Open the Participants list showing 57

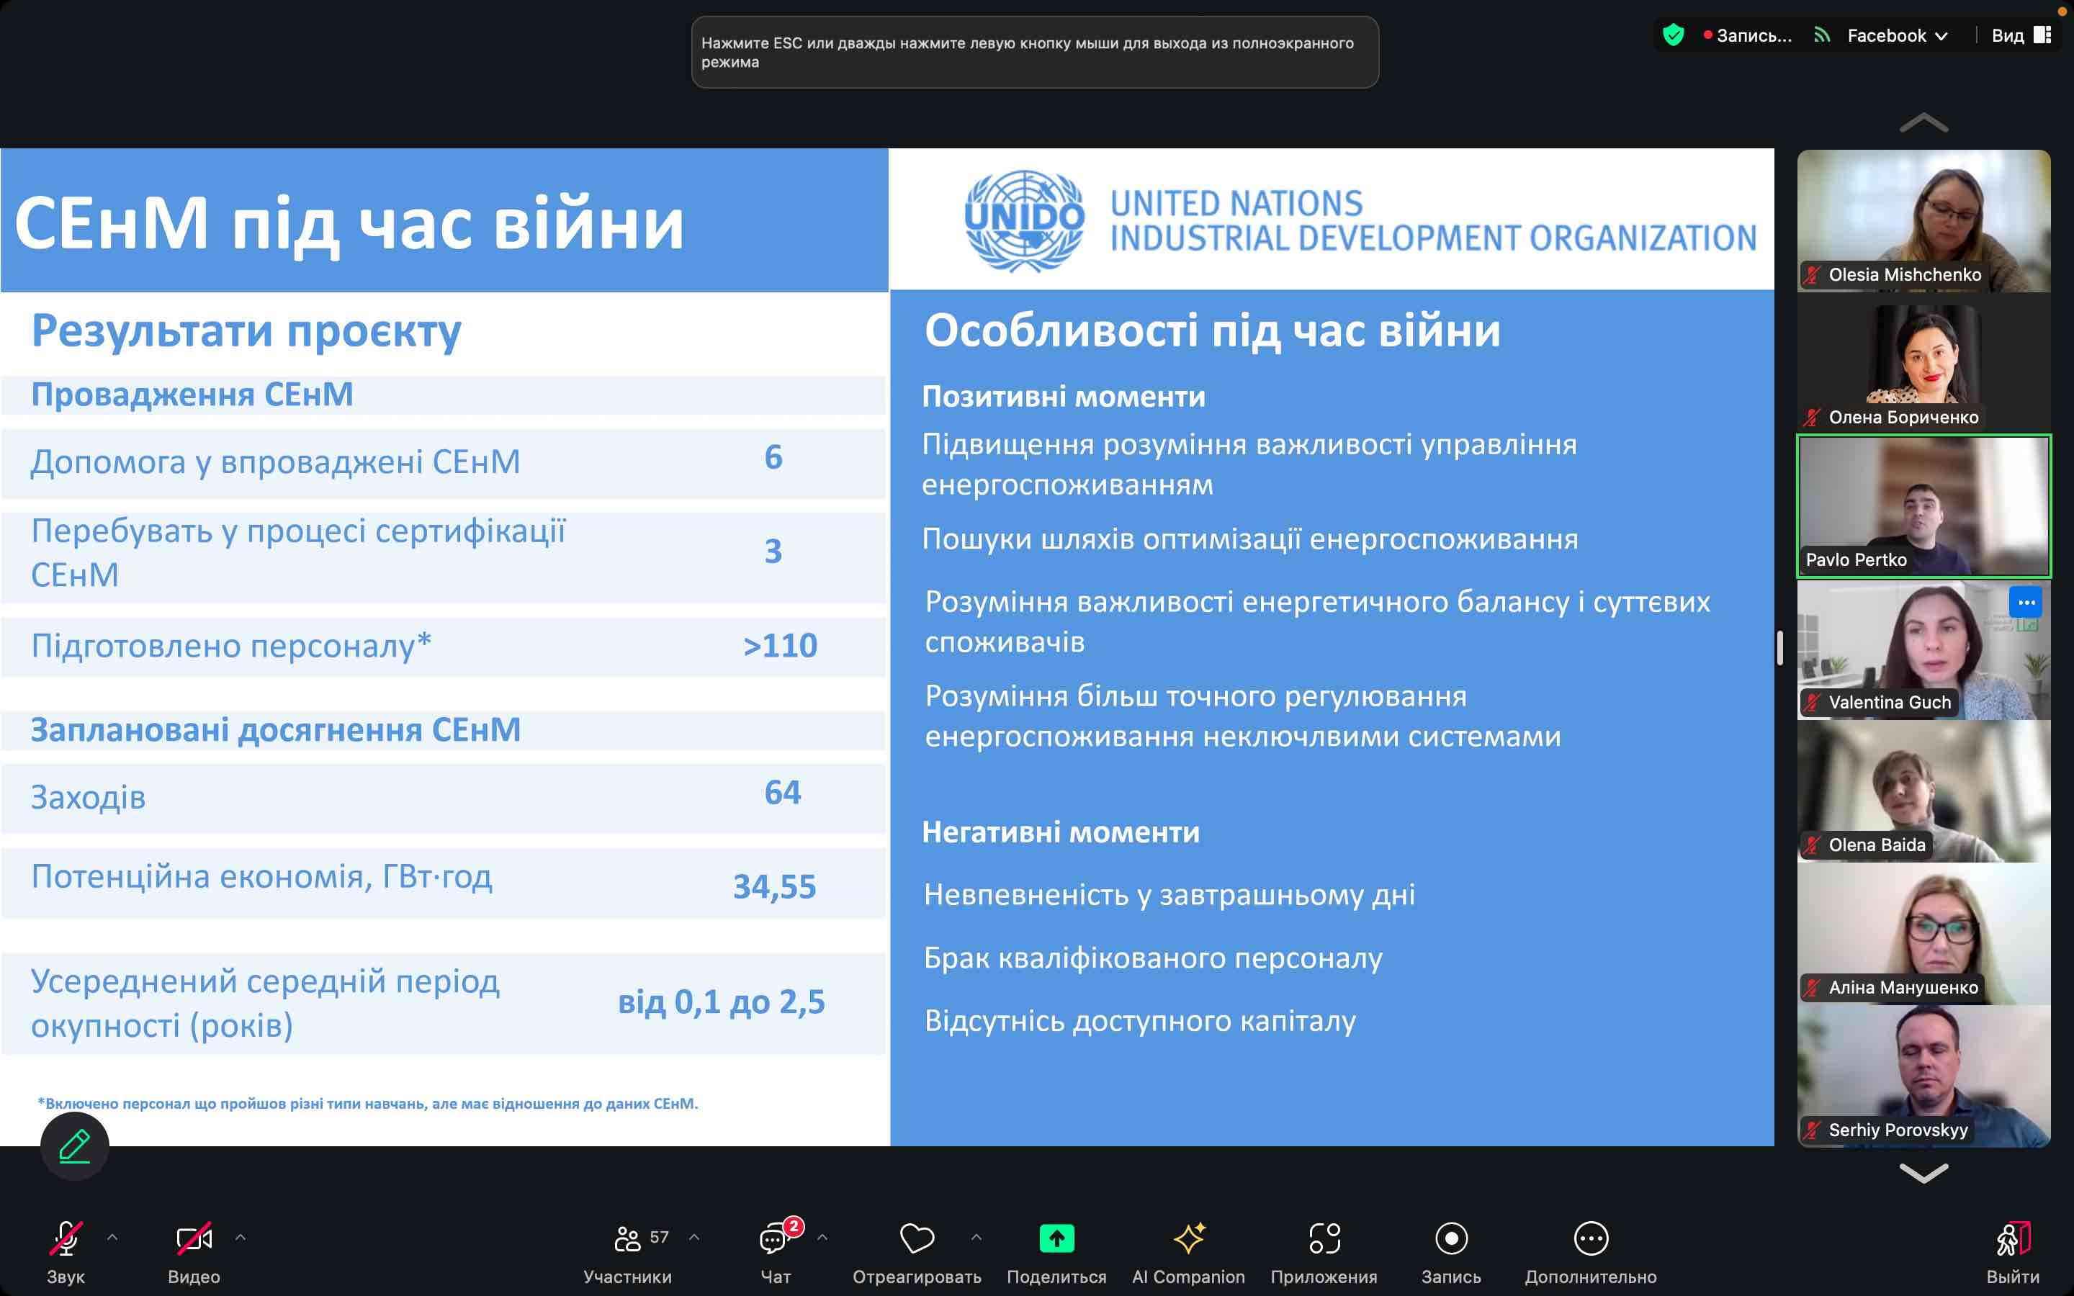pyautogui.click(x=628, y=1238)
